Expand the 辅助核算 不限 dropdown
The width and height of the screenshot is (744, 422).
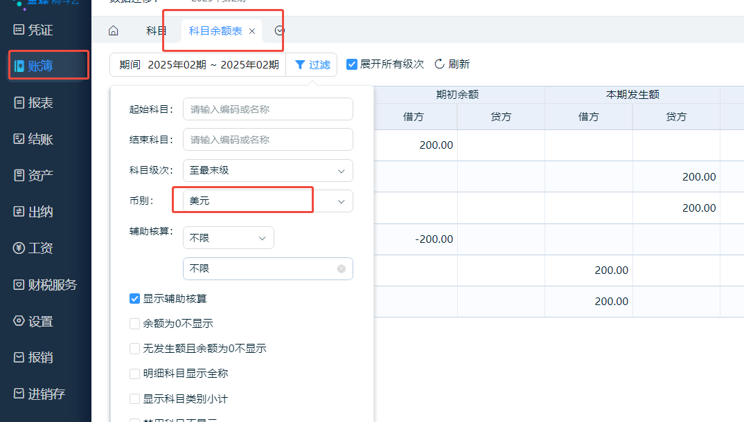click(x=228, y=238)
